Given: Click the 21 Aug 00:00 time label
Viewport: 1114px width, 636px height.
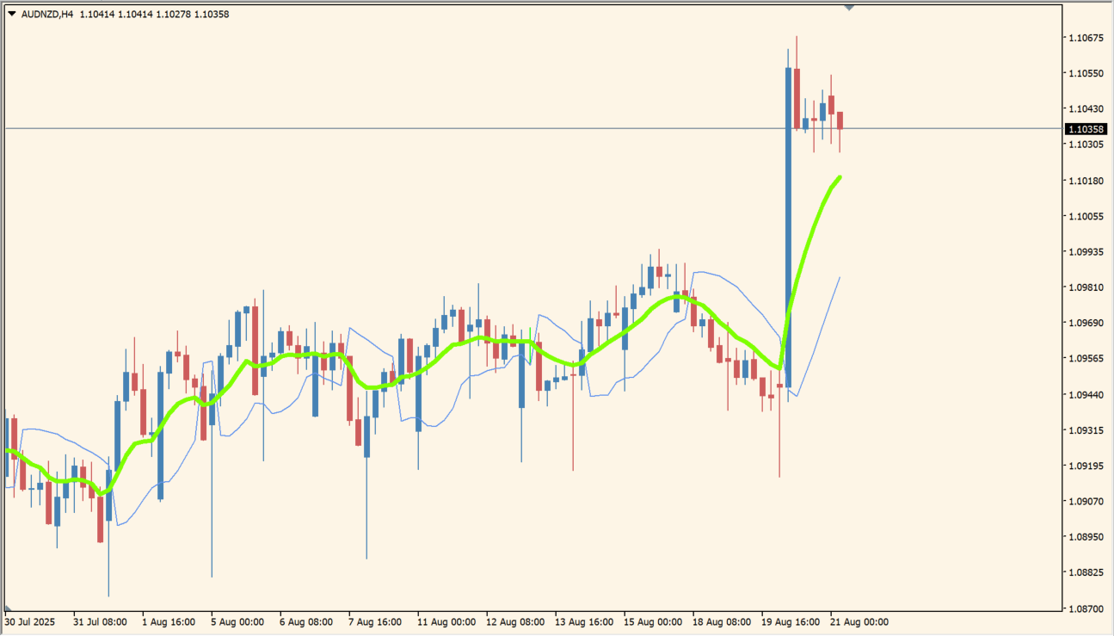Looking at the screenshot, I should pos(859,621).
